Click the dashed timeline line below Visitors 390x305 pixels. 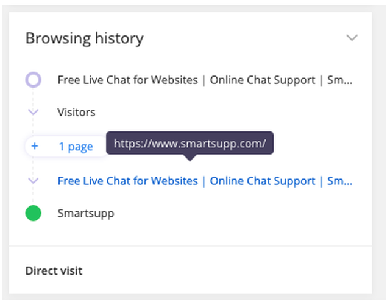[x=33, y=126]
